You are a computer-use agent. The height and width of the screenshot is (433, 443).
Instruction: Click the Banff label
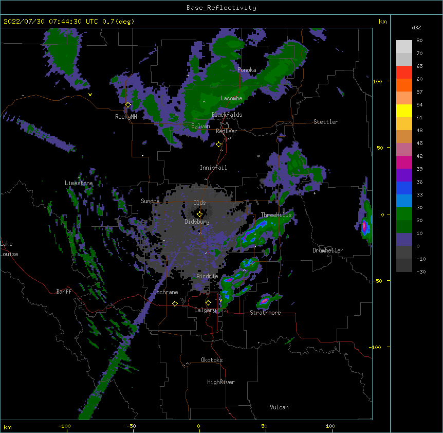pyautogui.click(x=64, y=292)
